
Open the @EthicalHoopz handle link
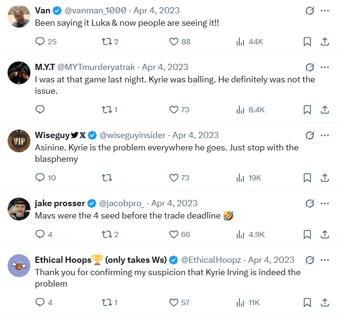click(212, 260)
